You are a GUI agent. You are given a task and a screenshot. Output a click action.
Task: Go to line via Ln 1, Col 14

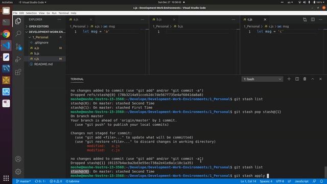248,181
